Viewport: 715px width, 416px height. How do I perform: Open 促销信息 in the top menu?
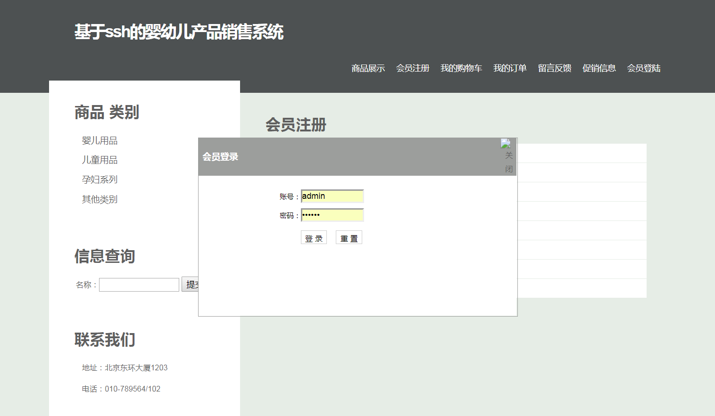pyautogui.click(x=599, y=68)
